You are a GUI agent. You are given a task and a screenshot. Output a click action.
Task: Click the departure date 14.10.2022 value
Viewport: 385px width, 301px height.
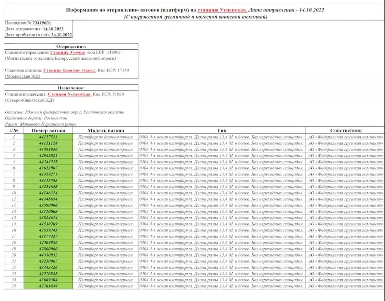click(54, 29)
